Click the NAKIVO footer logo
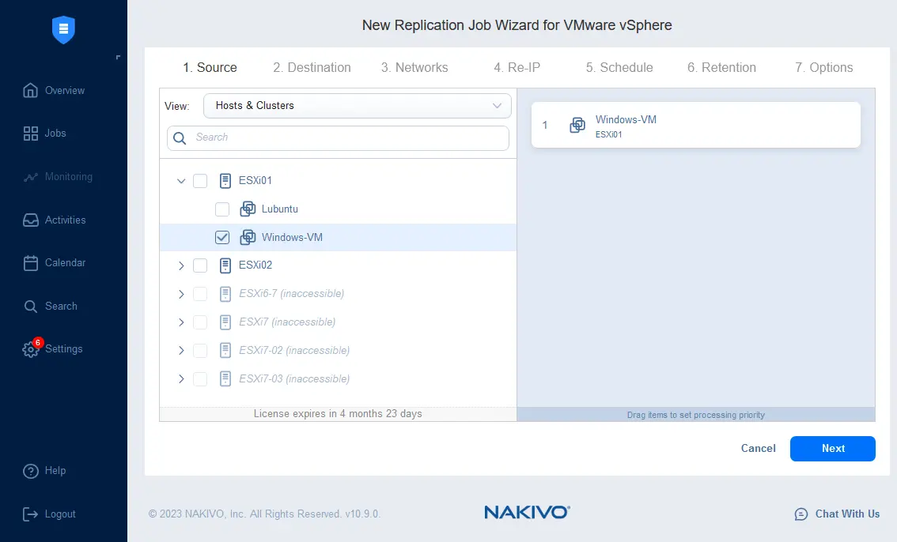 click(x=527, y=512)
